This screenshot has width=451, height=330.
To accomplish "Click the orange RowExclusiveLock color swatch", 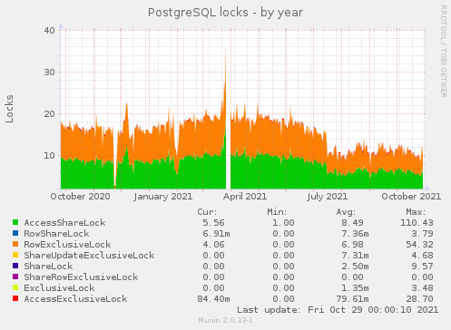I will [x=15, y=244].
